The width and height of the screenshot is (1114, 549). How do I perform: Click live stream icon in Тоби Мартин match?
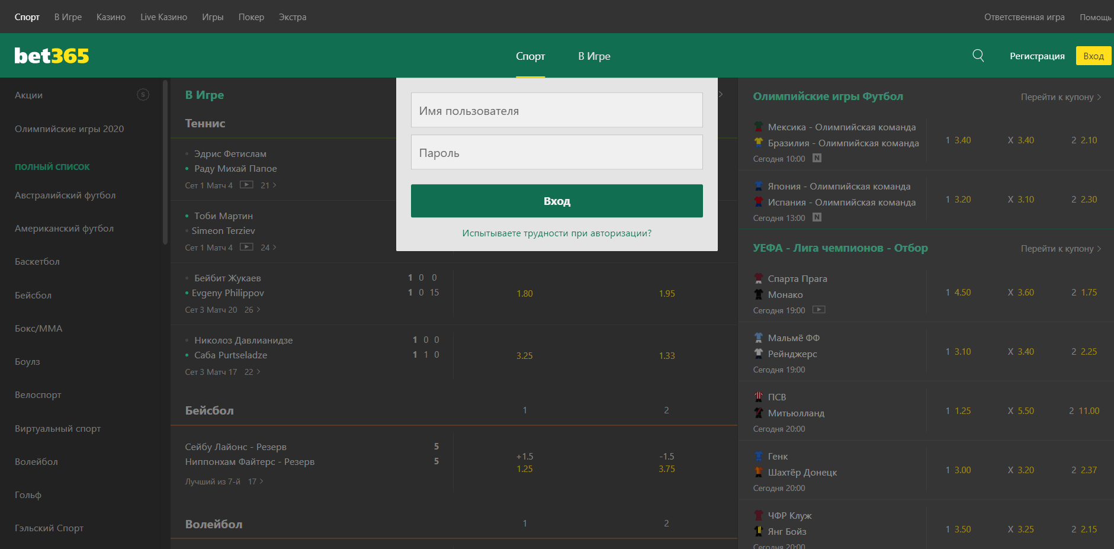pos(246,247)
